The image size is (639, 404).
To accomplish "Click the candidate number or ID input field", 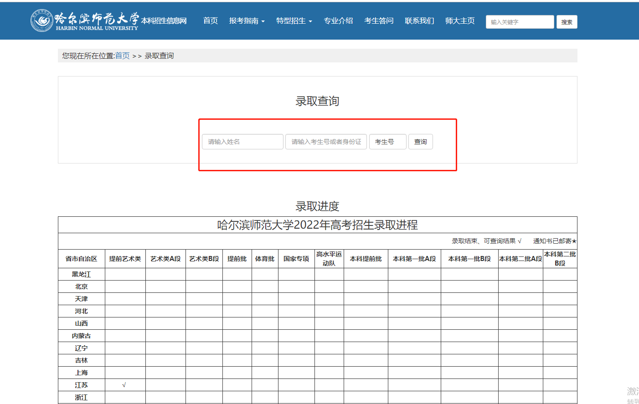I will click(x=326, y=142).
